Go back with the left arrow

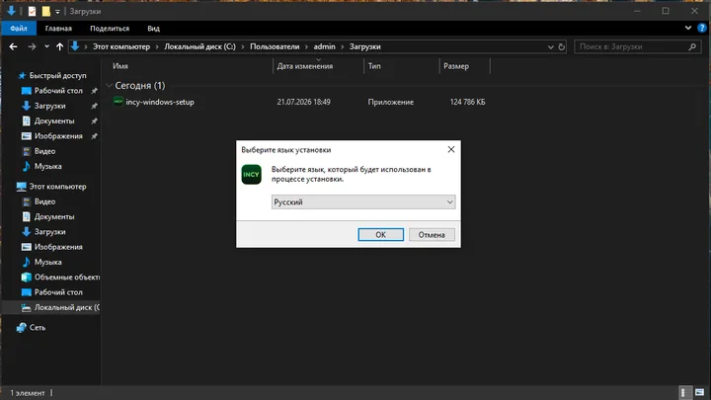coord(13,46)
